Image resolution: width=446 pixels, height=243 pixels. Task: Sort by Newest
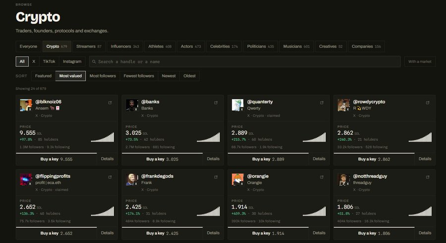click(x=168, y=76)
